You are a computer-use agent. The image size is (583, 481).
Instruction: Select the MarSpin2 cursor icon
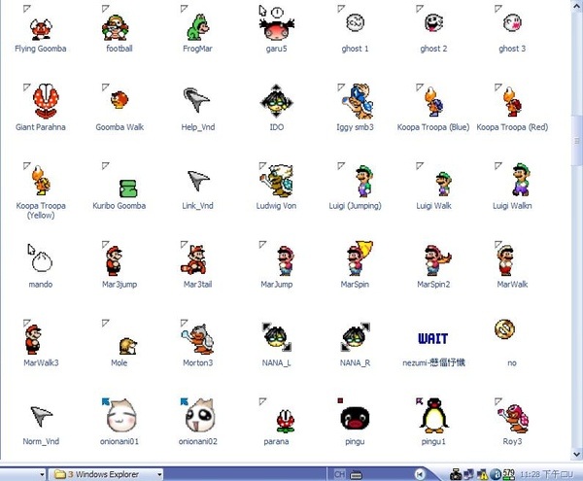(437, 260)
